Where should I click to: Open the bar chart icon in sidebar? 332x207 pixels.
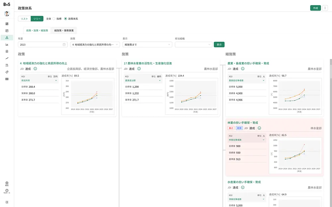coord(7,45)
